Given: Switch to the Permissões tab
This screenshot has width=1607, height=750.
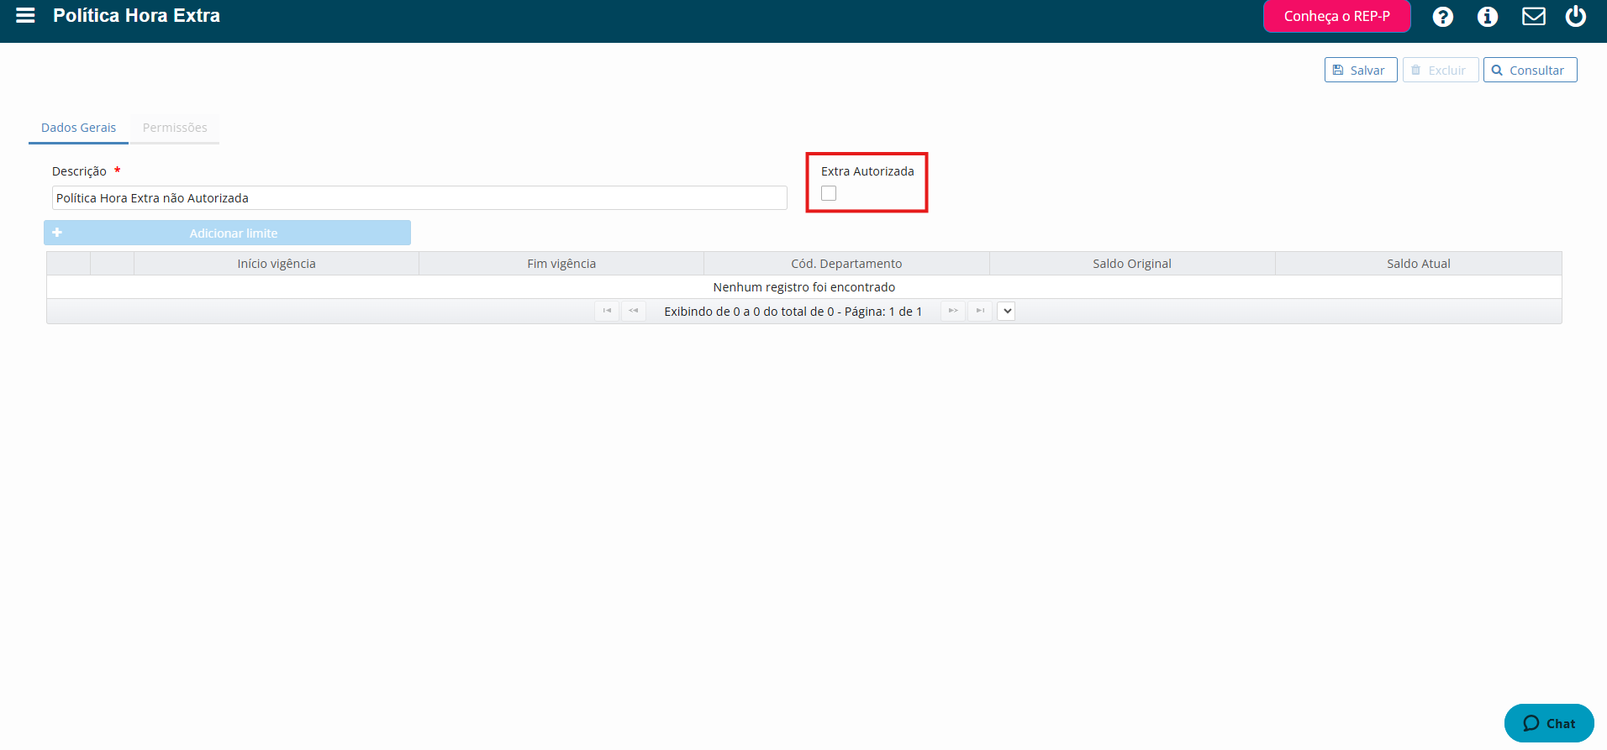Looking at the screenshot, I should [x=175, y=128].
